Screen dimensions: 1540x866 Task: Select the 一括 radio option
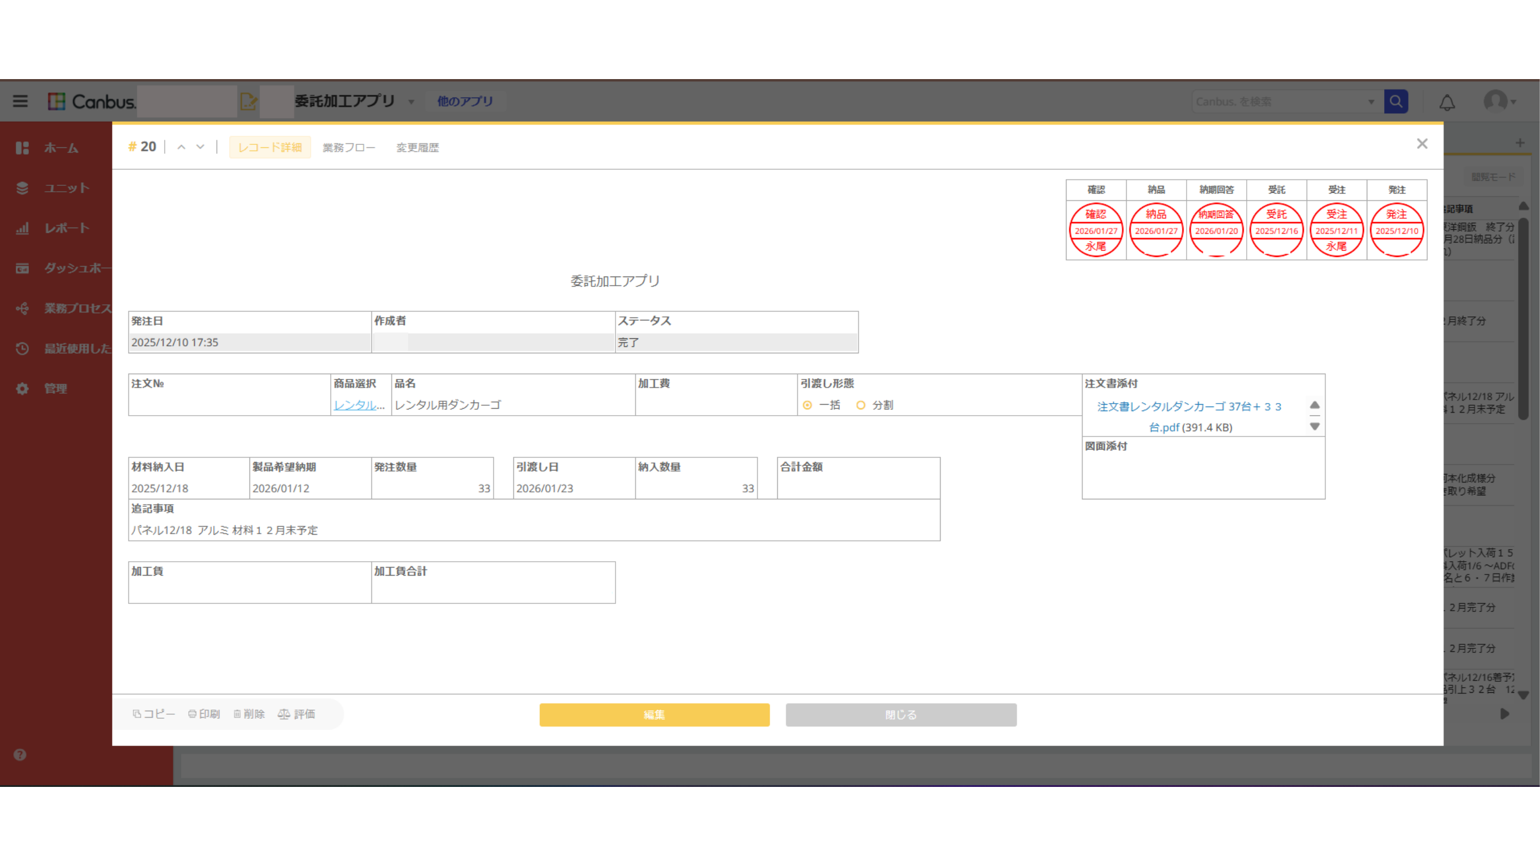[808, 405]
